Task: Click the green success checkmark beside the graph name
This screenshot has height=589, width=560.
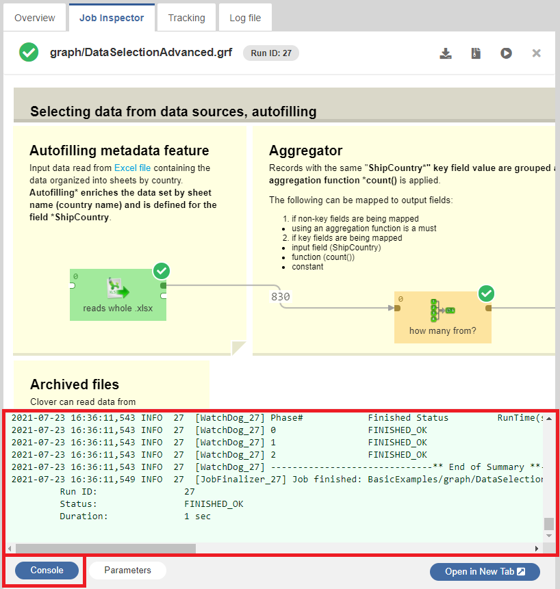Action: [28, 52]
